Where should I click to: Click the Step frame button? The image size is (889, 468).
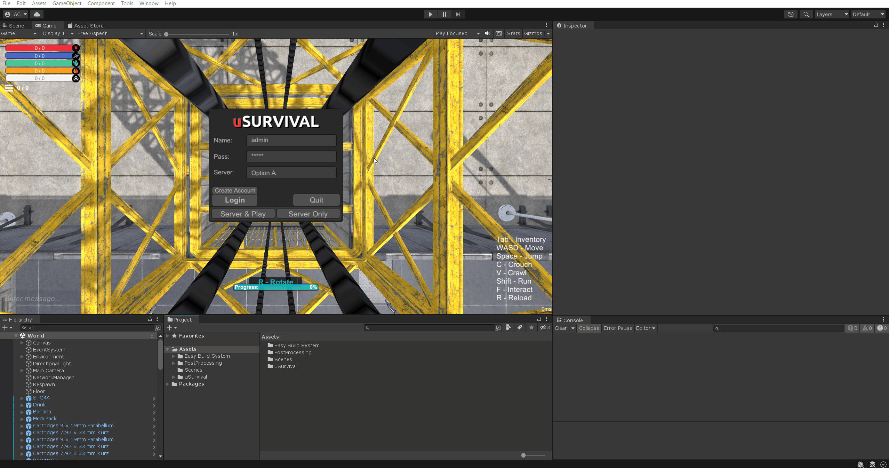(458, 14)
